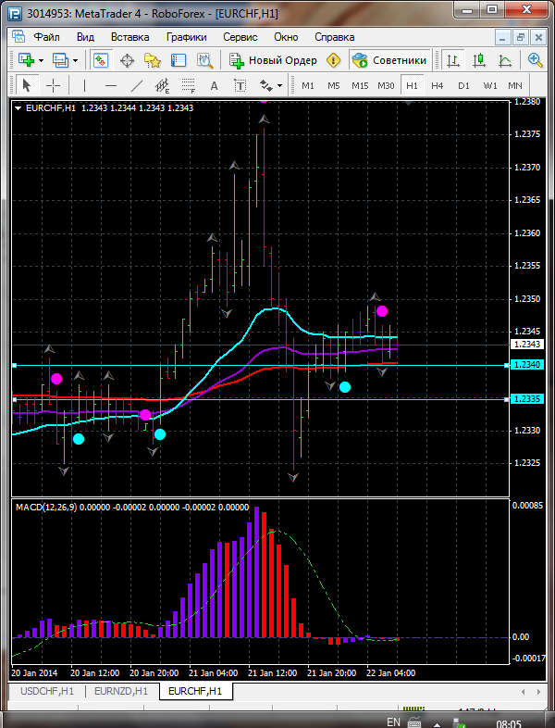555x728 pixels.
Task: Switch chart to candlestick mode
Action: [x=479, y=60]
